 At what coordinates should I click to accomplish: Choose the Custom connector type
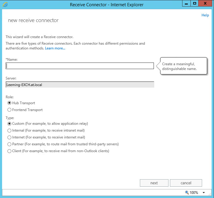tap(9, 124)
